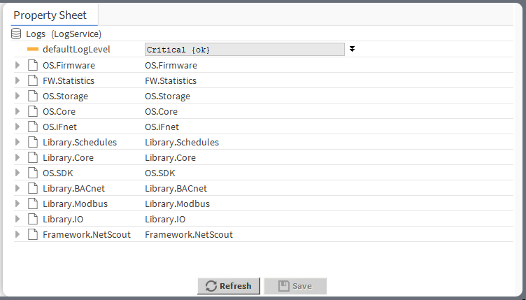Screen dimensions: 526x300
Task: Click the double chevron next to defaultLogLevel
Action: coord(353,49)
